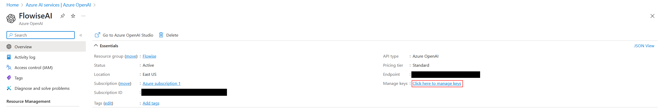Click inside the Search field
This screenshot has height=109, width=664.
(43, 35)
